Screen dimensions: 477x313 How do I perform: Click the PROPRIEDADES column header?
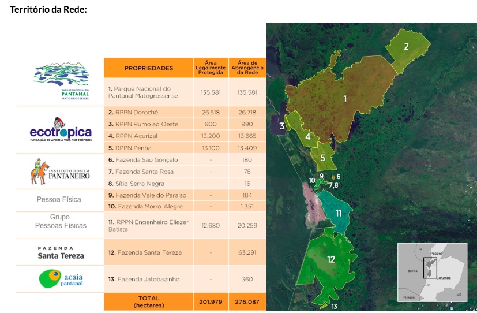pyautogui.click(x=149, y=68)
